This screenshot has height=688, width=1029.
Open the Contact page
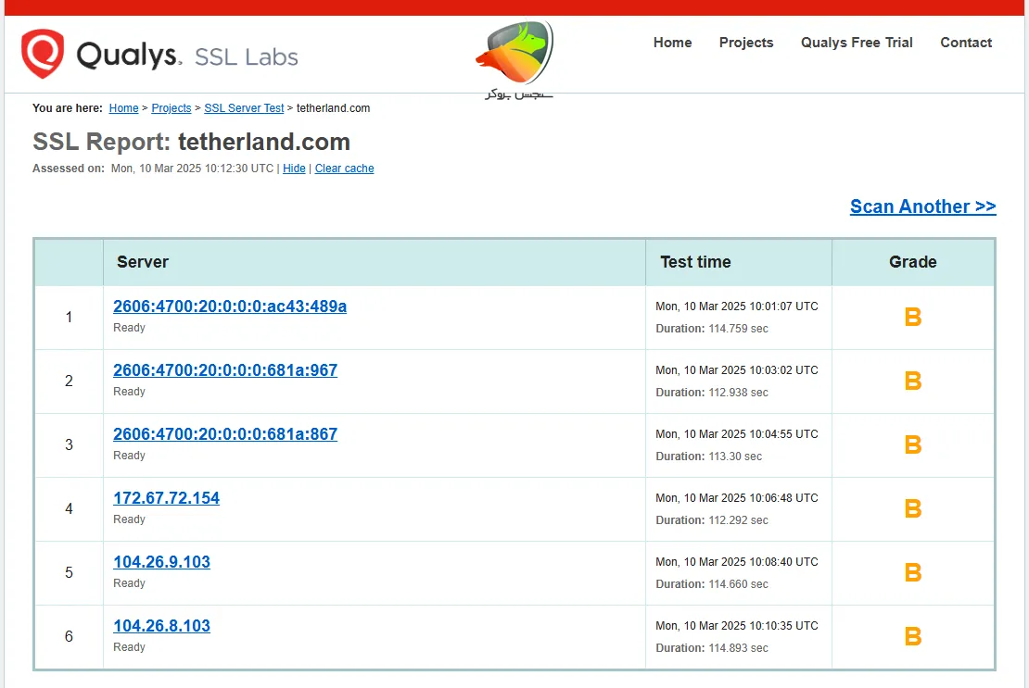[x=965, y=43]
